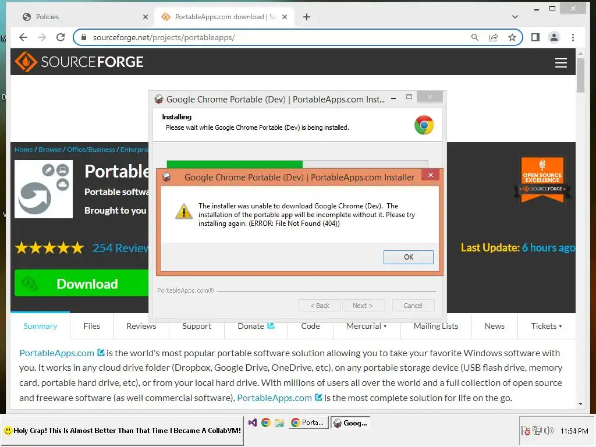Viewport: 596px width, 447px height.
Task: Close the error dialog with the X
Action: (x=430, y=175)
